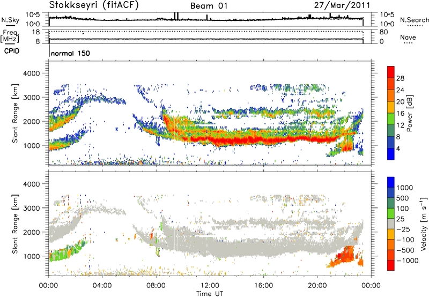Click the date '27/Mar/2011'
The width and height of the screenshot is (429, 297).
tap(342, 5)
